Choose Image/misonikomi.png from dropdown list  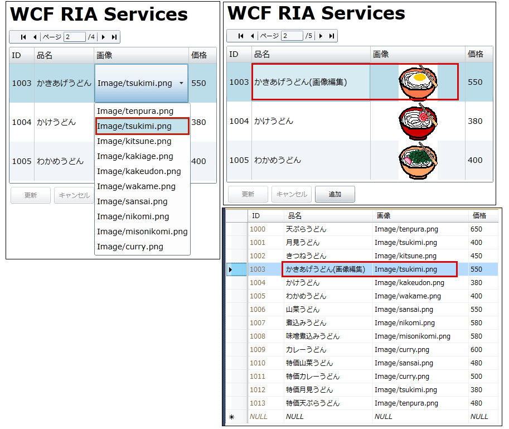click(142, 232)
